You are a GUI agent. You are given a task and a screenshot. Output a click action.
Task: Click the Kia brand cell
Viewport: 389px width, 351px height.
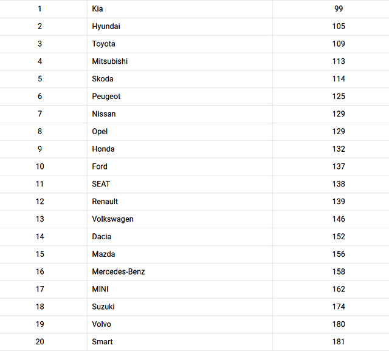click(97, 9)
